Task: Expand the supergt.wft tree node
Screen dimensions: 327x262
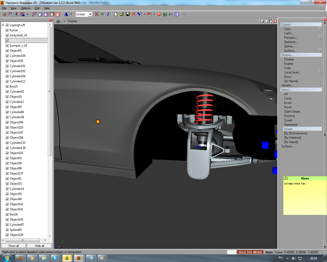Action: click(x=3, y=25)
